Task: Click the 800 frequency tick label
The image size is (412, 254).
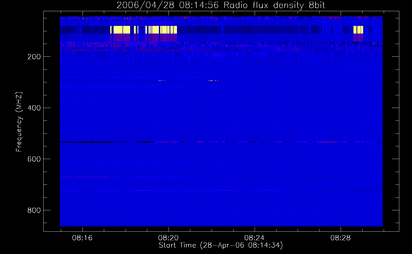Action: click(x=34, y=210)
